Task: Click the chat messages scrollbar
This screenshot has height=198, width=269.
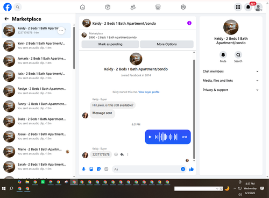Action: (194, 109)
